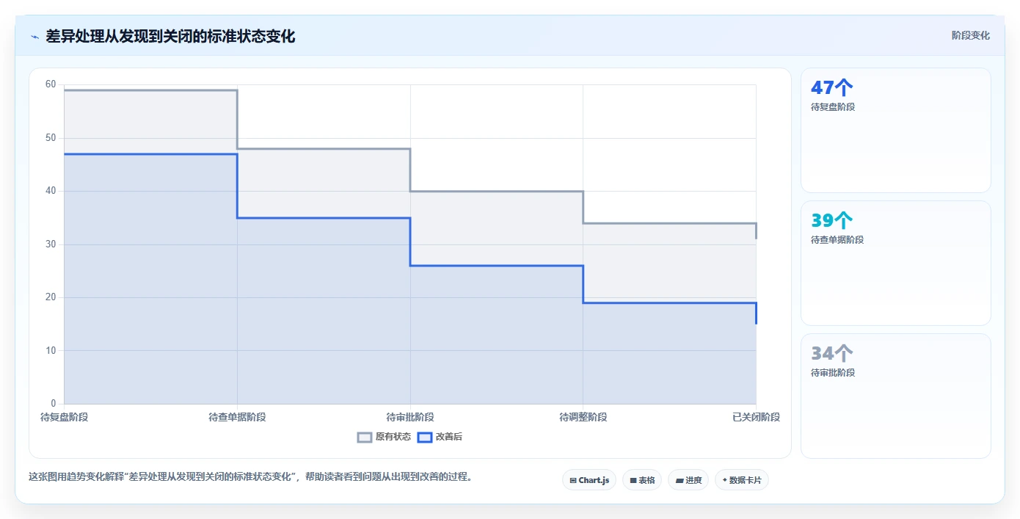The image size is (1020, 519).
Task: Click the 待查单据阶段 x-axis label
Action: (x=237, y=417)
